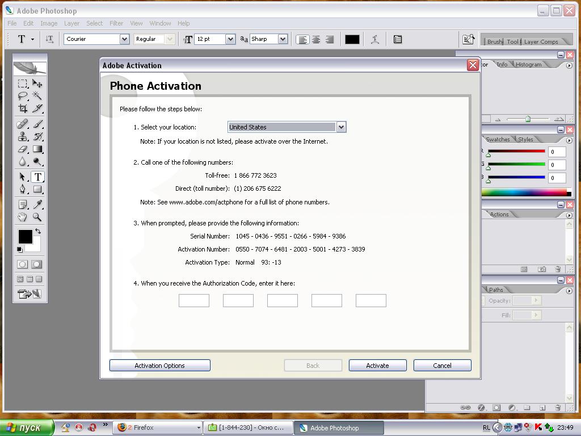Viewport: 581px width, 436px height.
Task: Select the Lasso tool
Action: (x=23, y=95)
